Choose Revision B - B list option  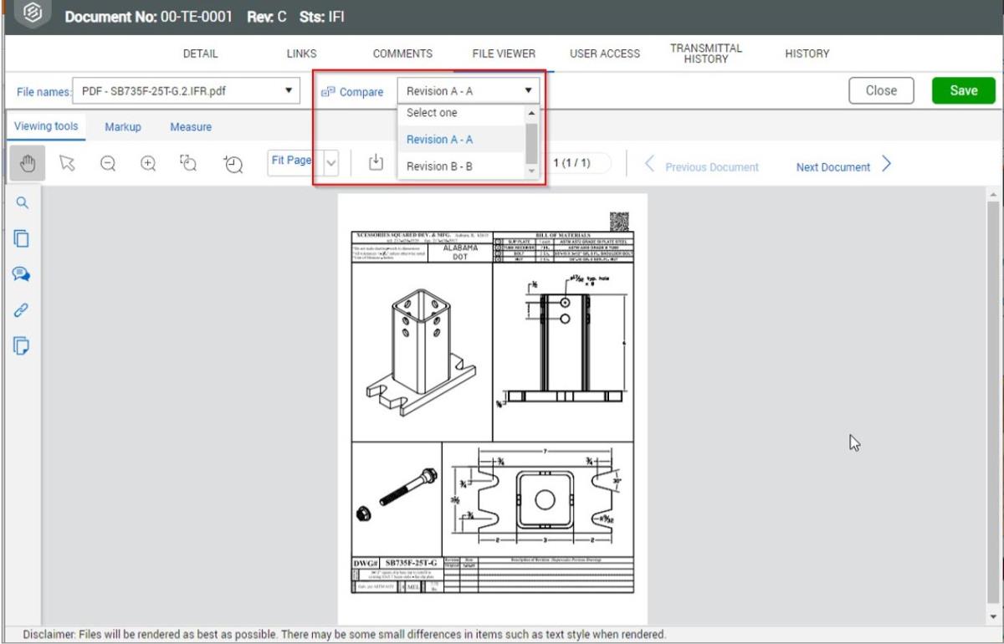pyautogui.click(x=461, y=166)
